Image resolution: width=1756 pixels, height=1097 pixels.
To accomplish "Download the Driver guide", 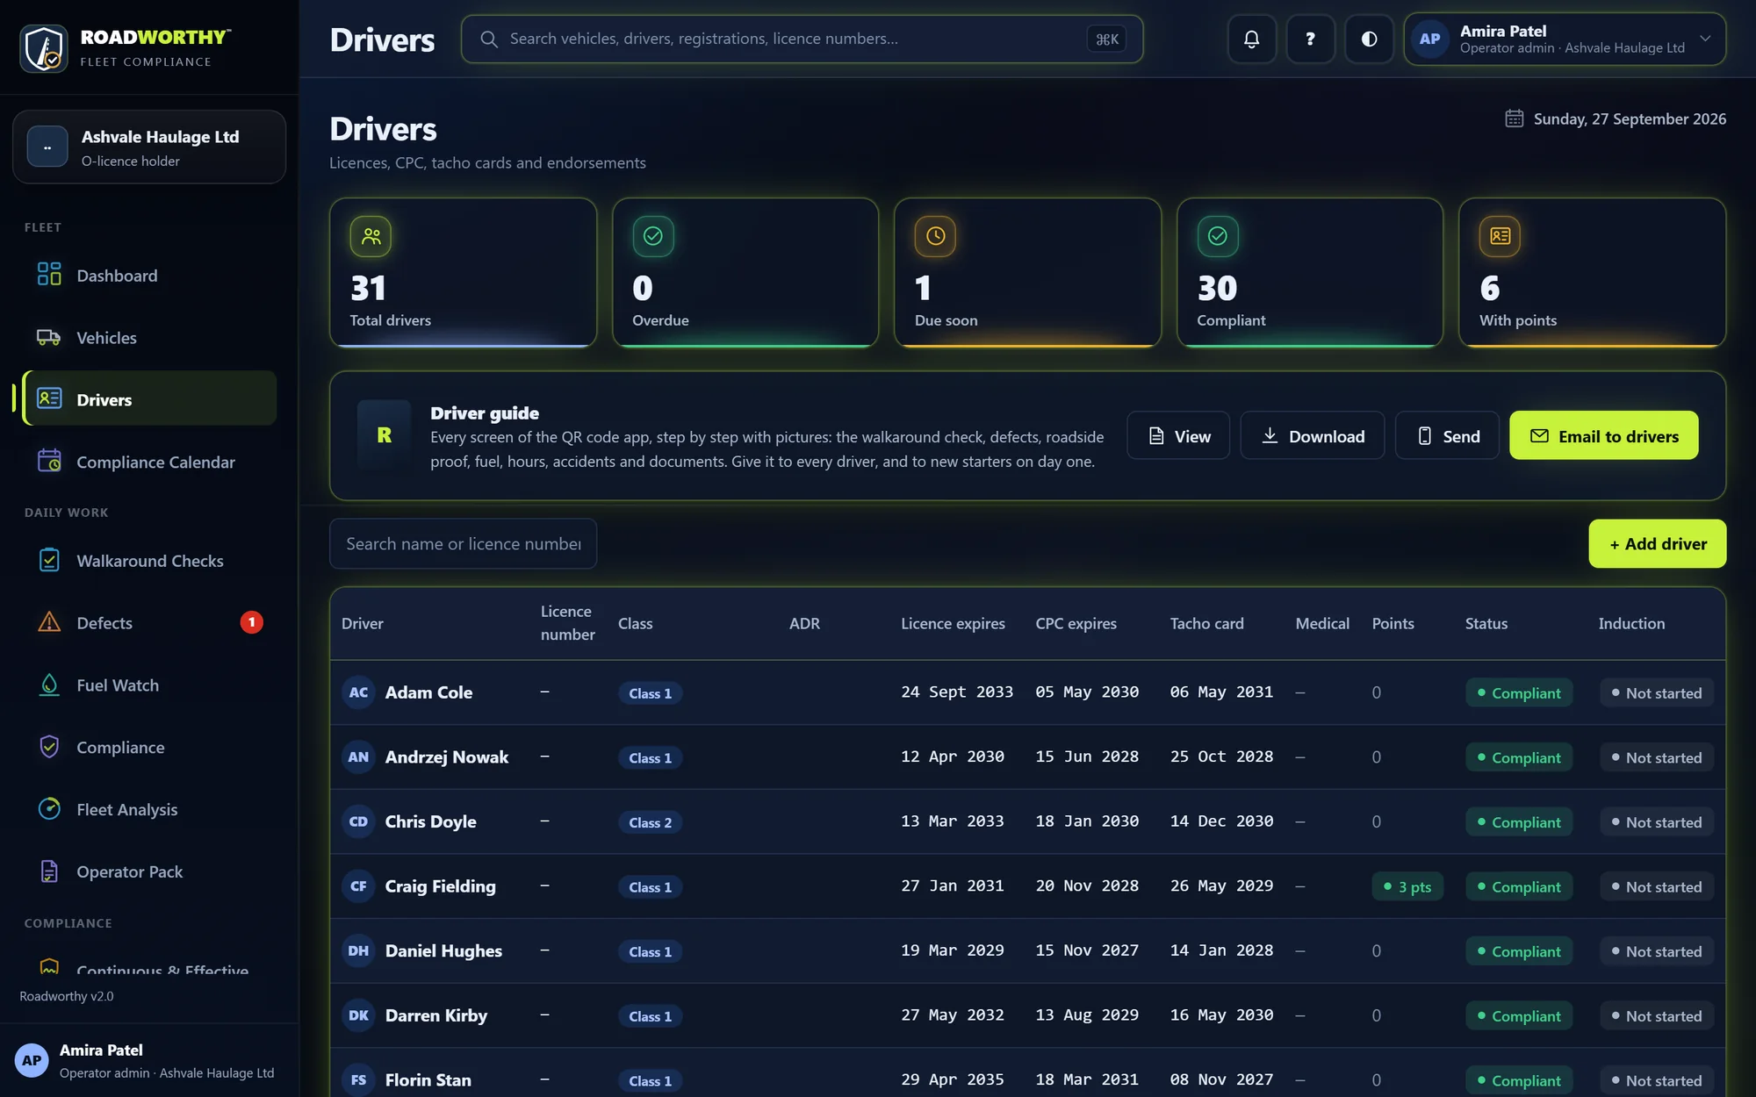I will [x=1312, y=435].
